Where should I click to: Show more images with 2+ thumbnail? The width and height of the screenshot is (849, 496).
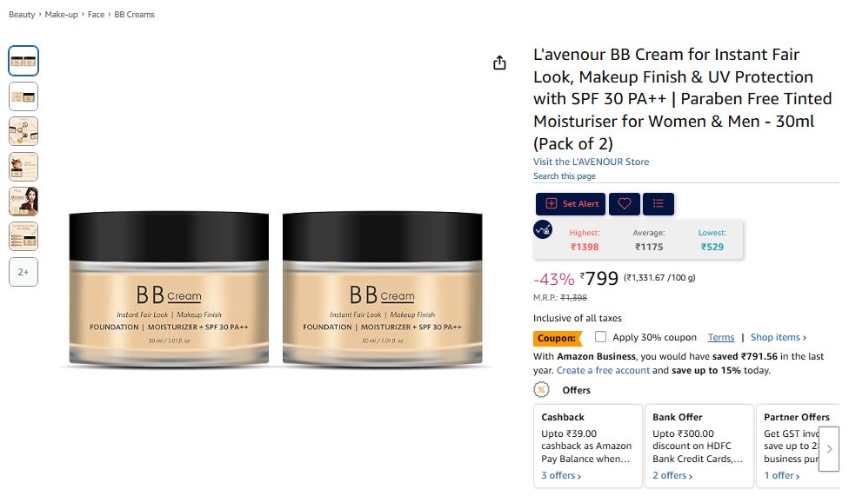coord(23,272)
